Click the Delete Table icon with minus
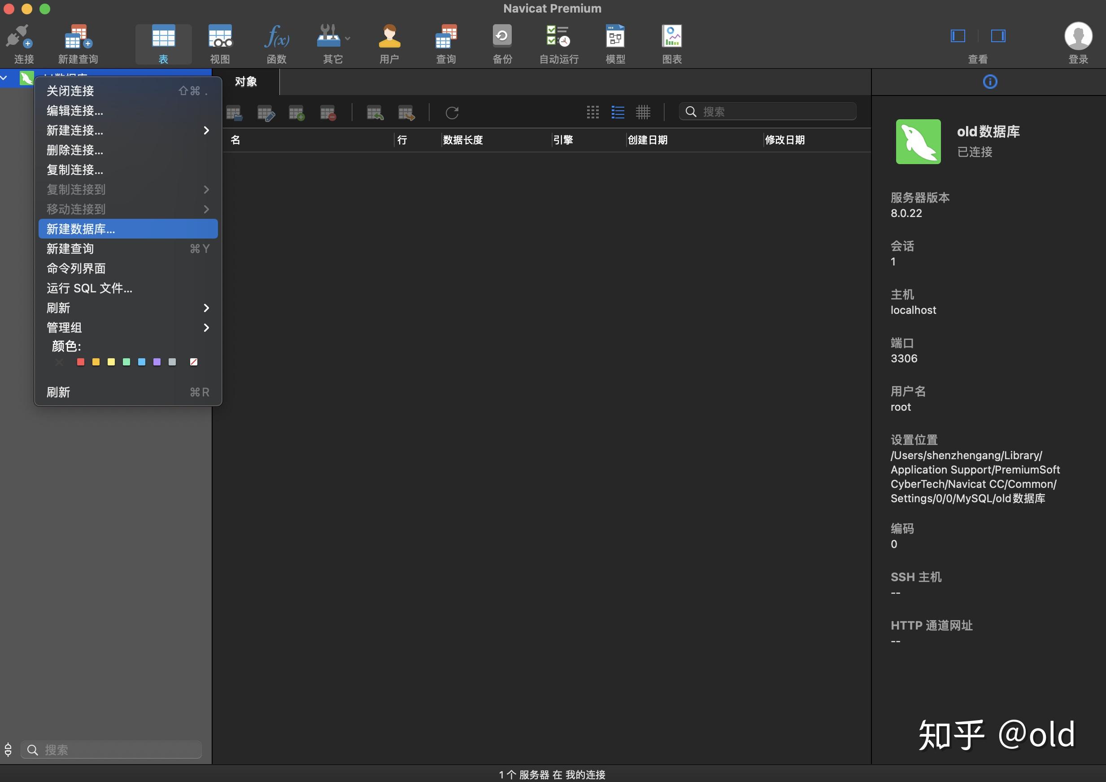Image resolution: width=1106 pixels, height=782 pixels. (328, 113)
